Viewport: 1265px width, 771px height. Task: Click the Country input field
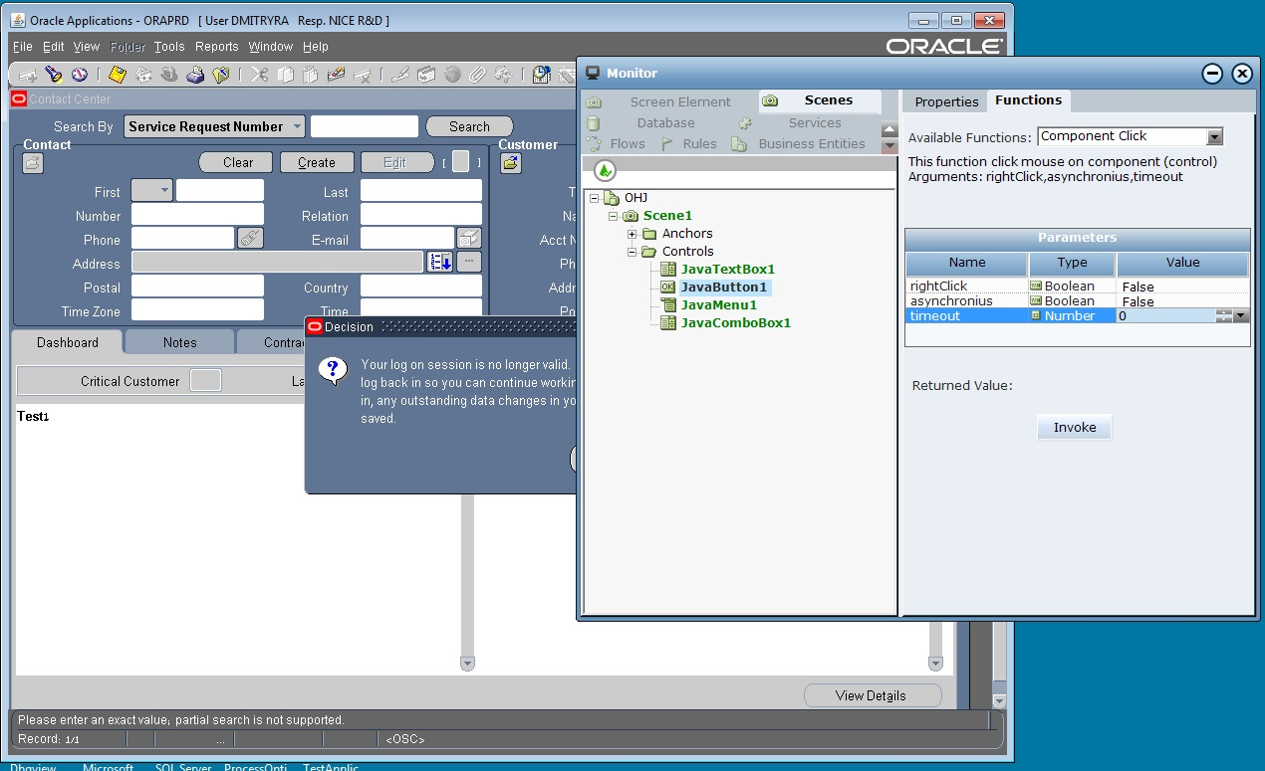click(x=421, y=287)
